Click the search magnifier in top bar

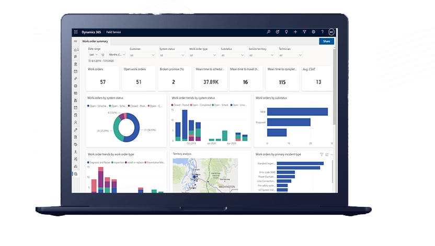click(269, 32)
